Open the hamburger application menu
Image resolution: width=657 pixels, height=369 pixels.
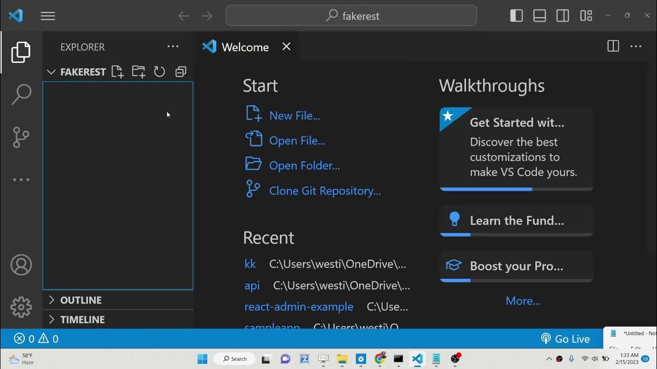tap(48, 16)
